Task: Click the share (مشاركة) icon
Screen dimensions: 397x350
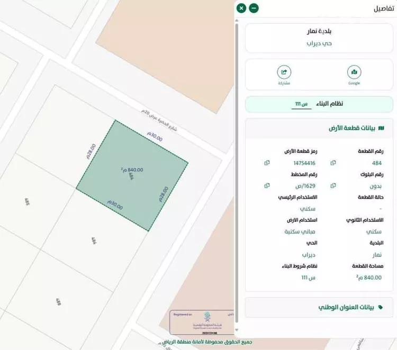Action: pos(284,72)
